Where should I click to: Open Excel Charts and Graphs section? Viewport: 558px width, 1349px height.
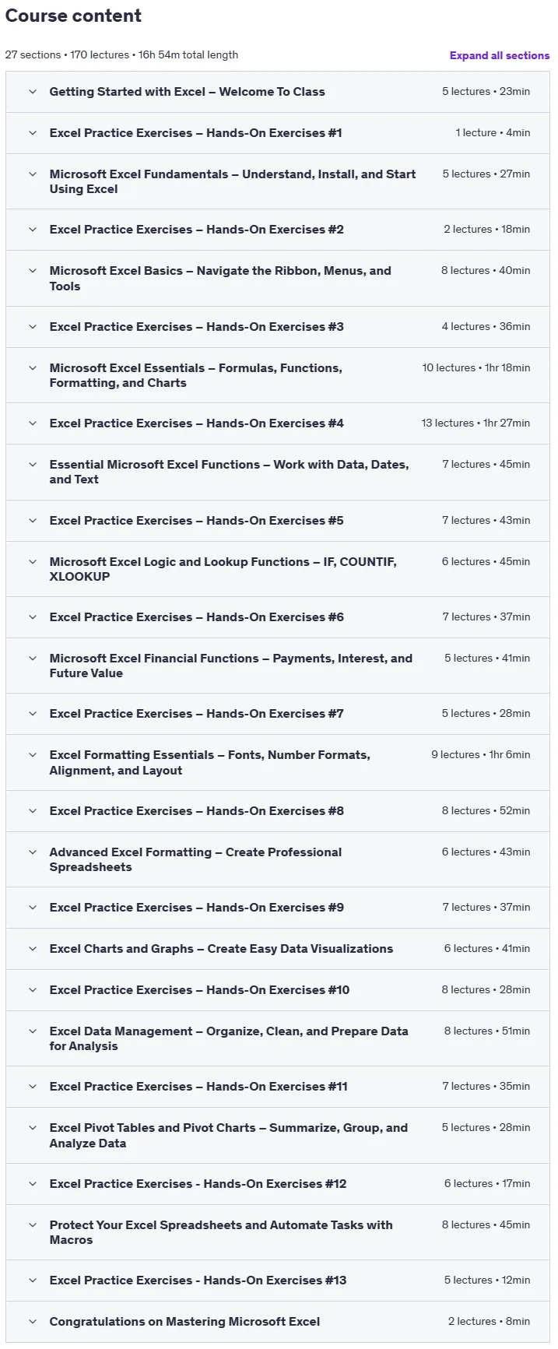(x=221, y=949)
